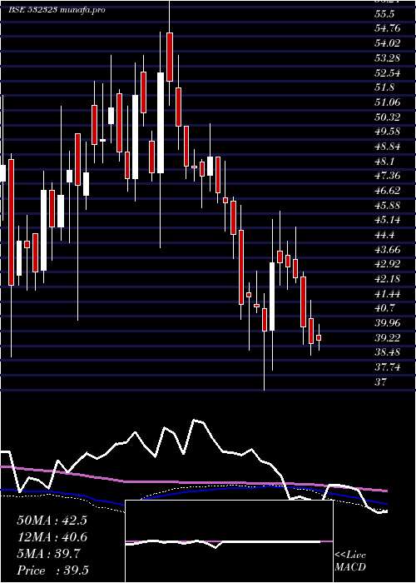The height and width of the screenshot is (583, 416).
Task: Click the 40.7 price axis label
Action: (384, 309)
